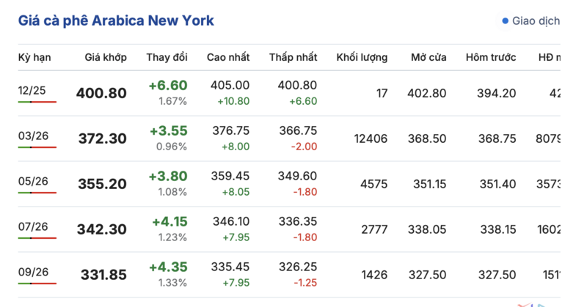Image resolution: width=587 pixels, height=307 pixels.
Task: Select the 05/26 contract term
Action: click(x=32, y=180)
